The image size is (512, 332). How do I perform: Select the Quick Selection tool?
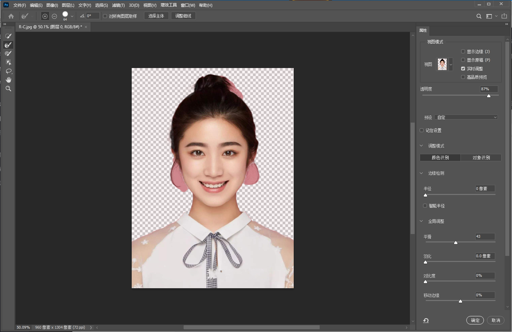(x=8, y=36)
